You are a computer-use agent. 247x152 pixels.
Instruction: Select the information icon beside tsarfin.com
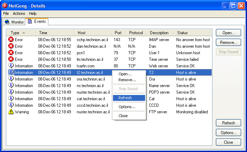point(11,66)
